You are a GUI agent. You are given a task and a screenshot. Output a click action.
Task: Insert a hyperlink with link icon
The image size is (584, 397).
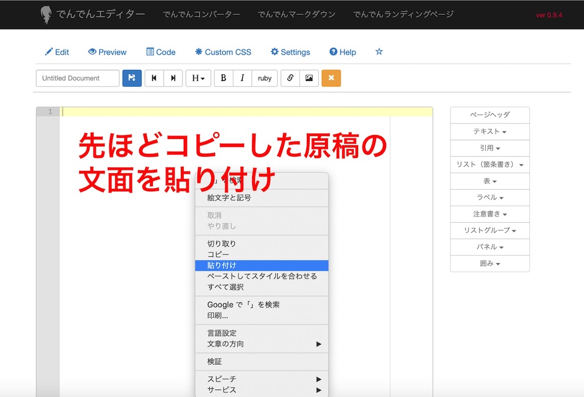coord(290,78)
